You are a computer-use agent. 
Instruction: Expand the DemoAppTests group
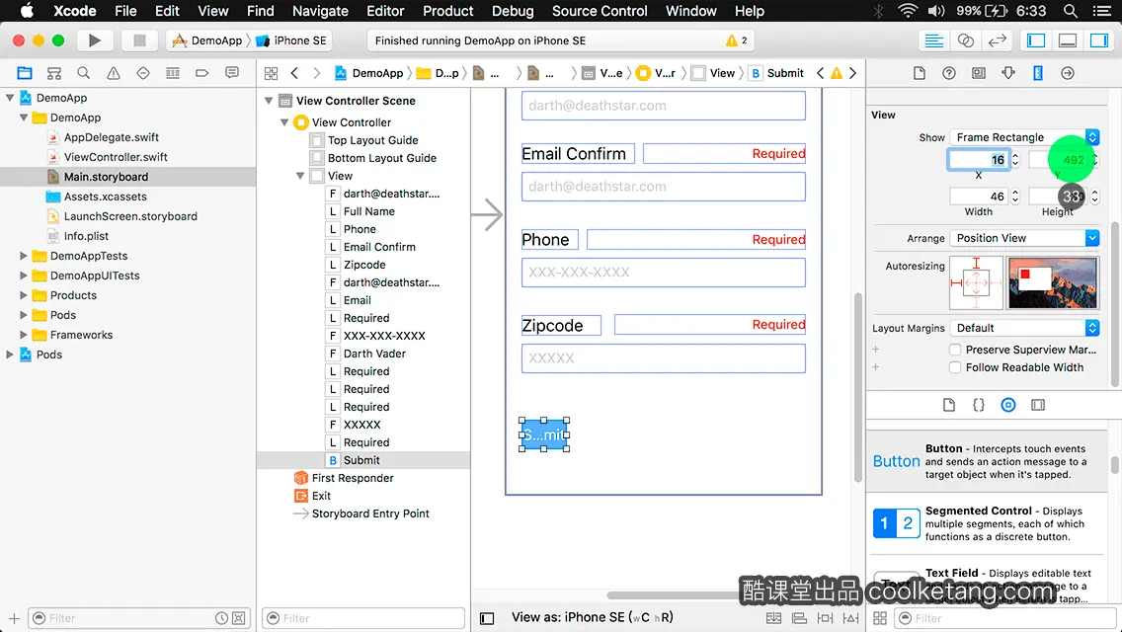[23, 256]
